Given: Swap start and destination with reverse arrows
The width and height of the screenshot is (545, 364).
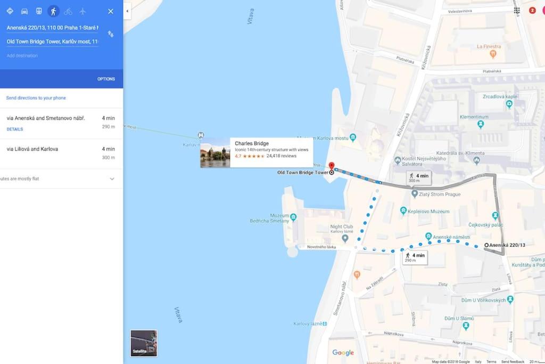Looking at the screenshot, I should (x=111, y=34).
